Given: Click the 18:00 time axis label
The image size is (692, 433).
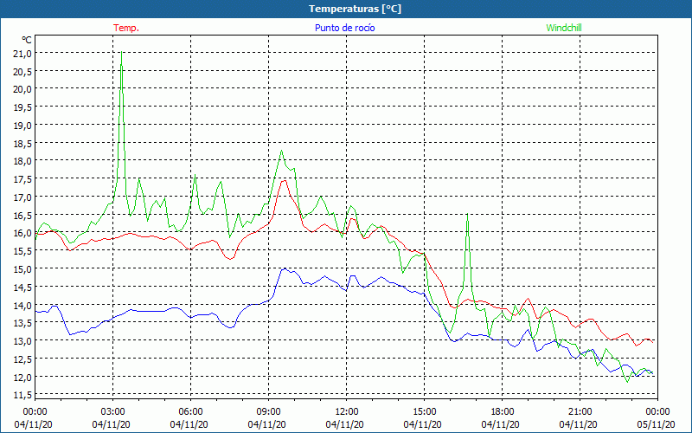Looking at the screenshot, I should 503,412.
